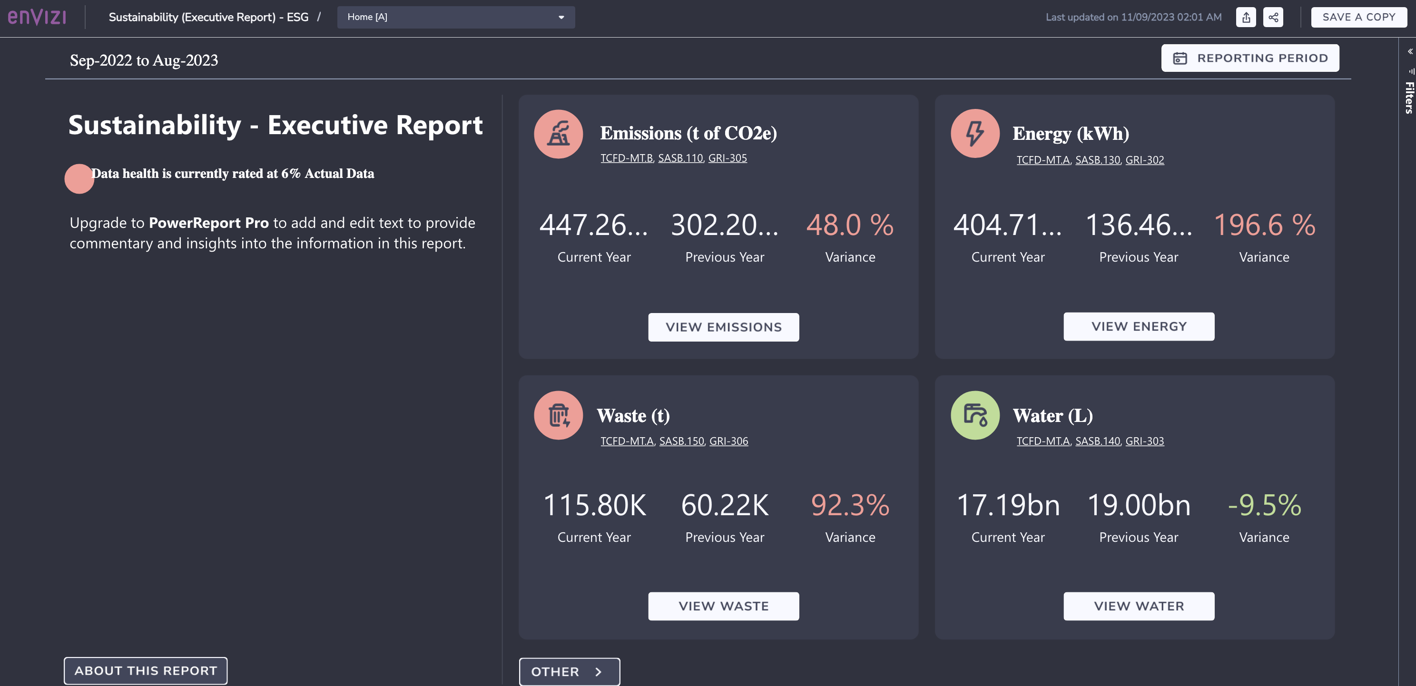Open GRI-303 link under Water
Viewport: 1416px width, 686px height.
[1144, 441]
